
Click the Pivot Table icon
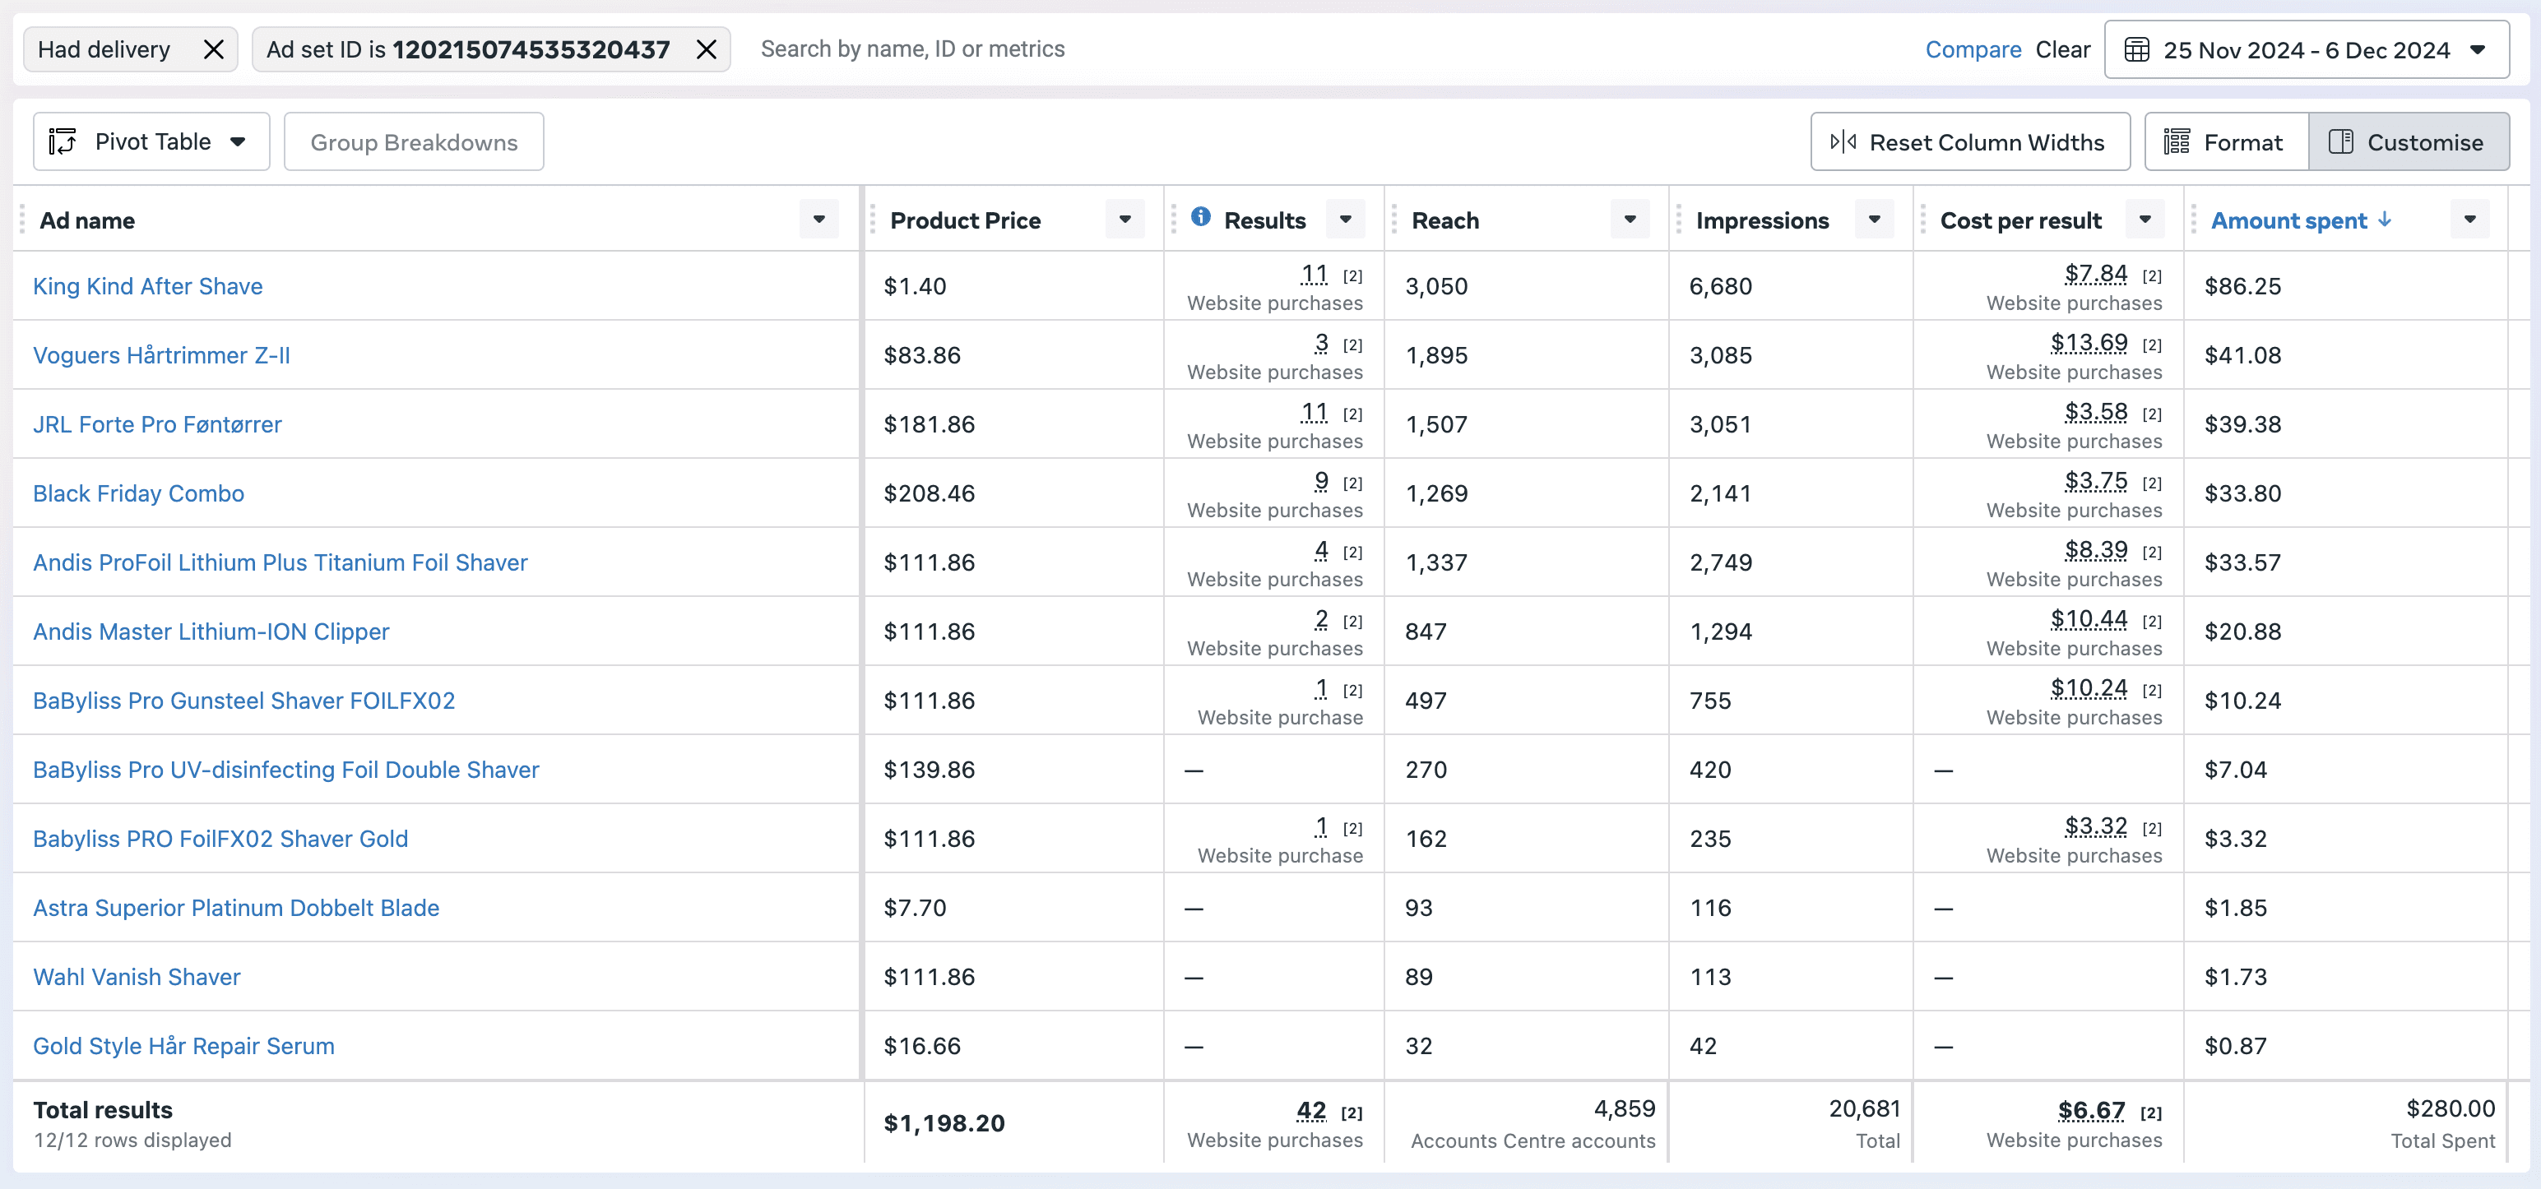63,142
